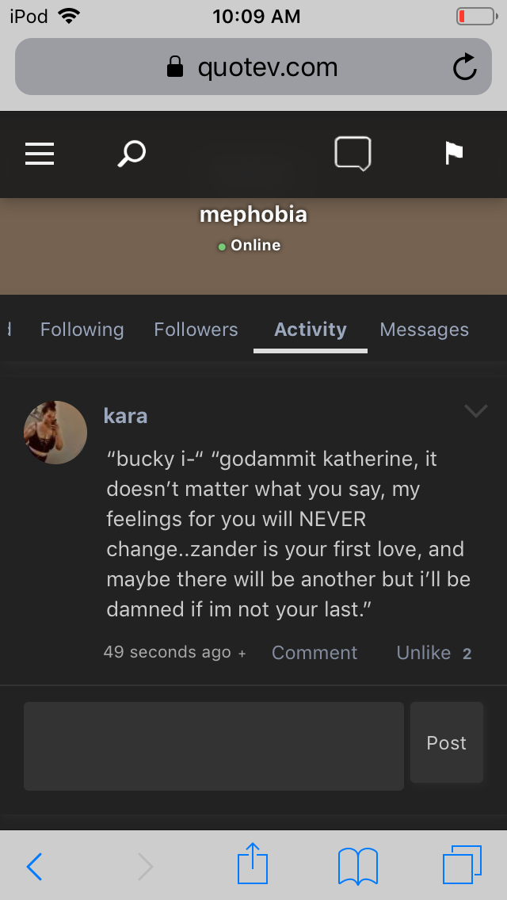The height and width of the screenshot is (900, 507).
Task: Open the hamburger menu
Action: point(40,154)
